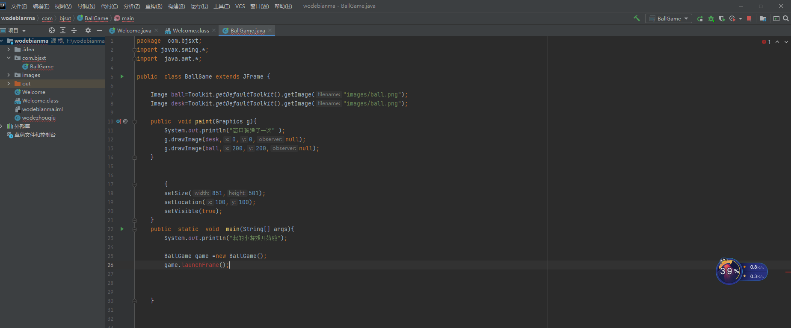
Task: Open the 帮助(H) menu
Action: (x=283, y=6)
